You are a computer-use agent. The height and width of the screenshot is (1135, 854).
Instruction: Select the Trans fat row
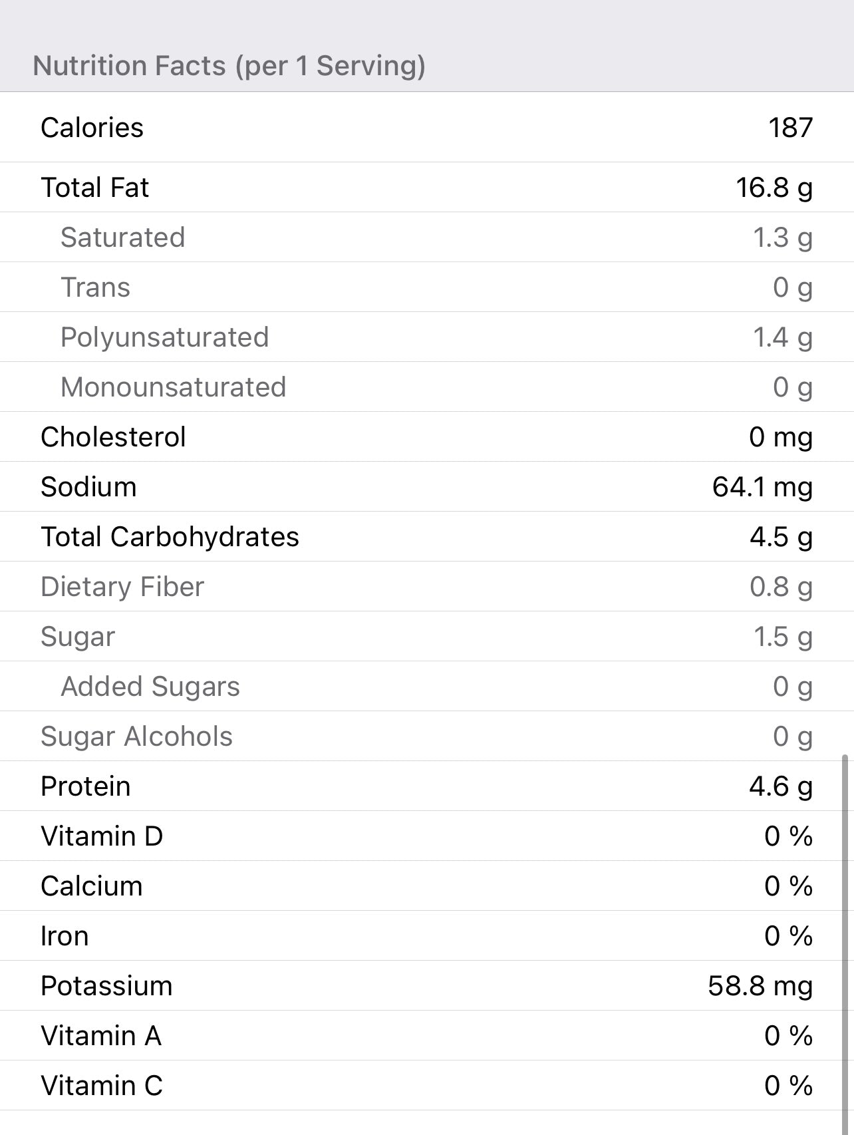click(426, 287)
